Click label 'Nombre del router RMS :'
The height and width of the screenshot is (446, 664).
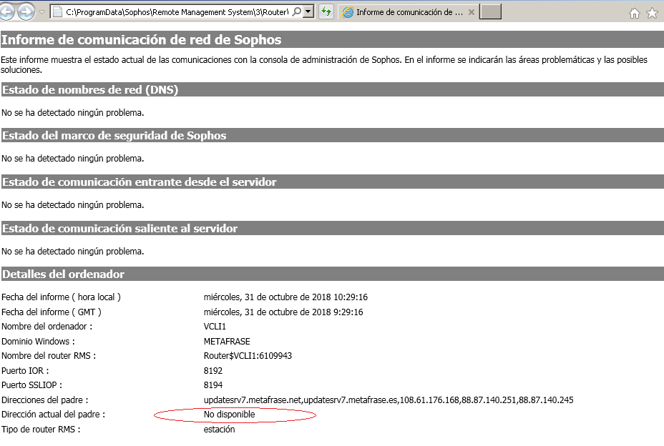(x=49, y=356)
